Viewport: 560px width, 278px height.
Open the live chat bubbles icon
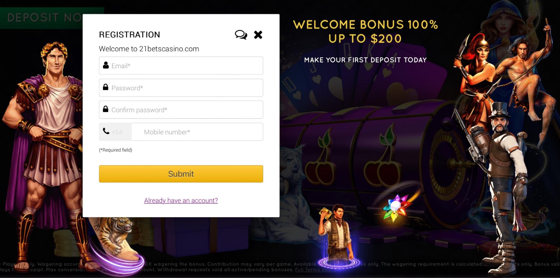coord(241,35)
